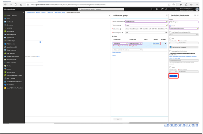Screen dimensions: 203x134
Task: Click the Edit details link
Action: coord(156,43)
